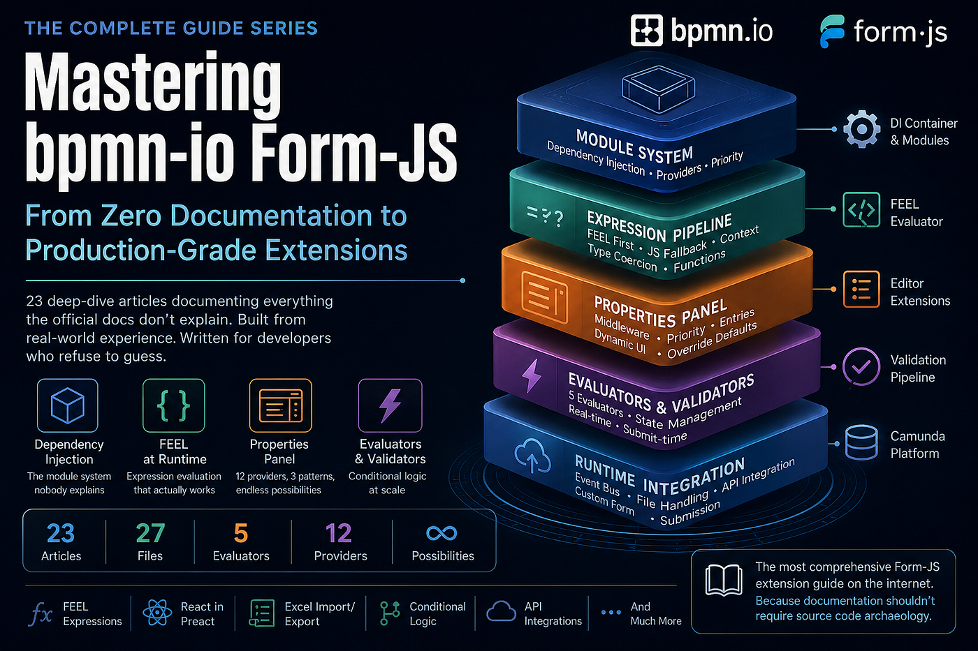
Task: Click the checklist icon beside Excel Import/Export
Action: [x=262, y=613]
